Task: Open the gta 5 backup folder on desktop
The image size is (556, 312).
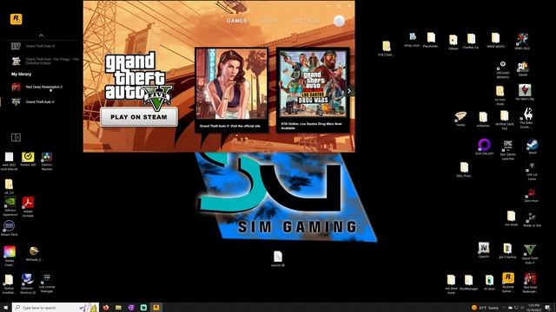Action: [507, 250]
